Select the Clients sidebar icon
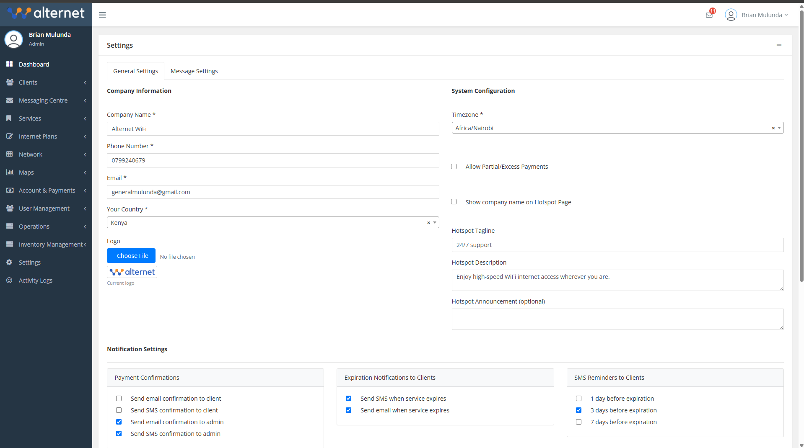Image resolution: width=804 pixels, height=448 pixels. click(10, 82)
